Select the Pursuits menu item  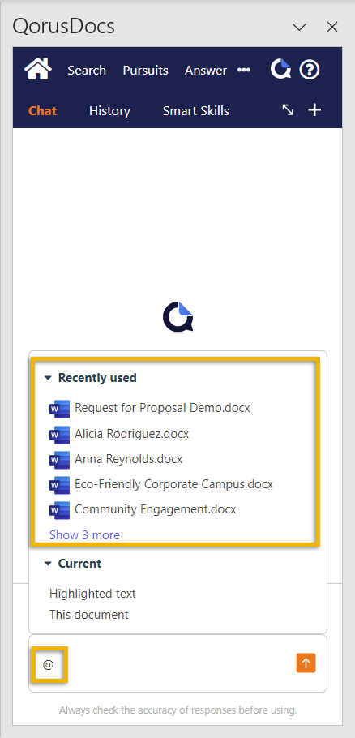click(x=145, y=71)
